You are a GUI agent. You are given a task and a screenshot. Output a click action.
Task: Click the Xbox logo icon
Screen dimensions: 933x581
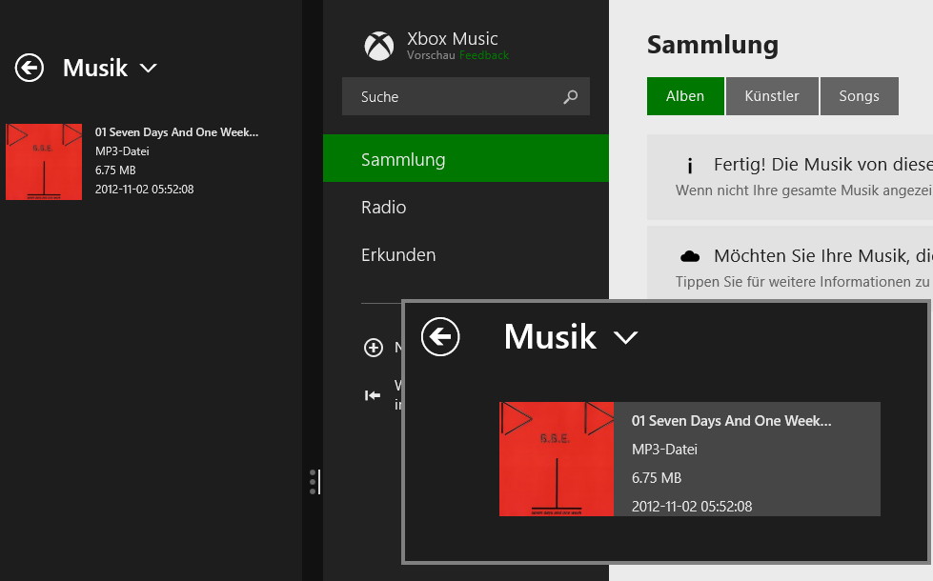379,46
